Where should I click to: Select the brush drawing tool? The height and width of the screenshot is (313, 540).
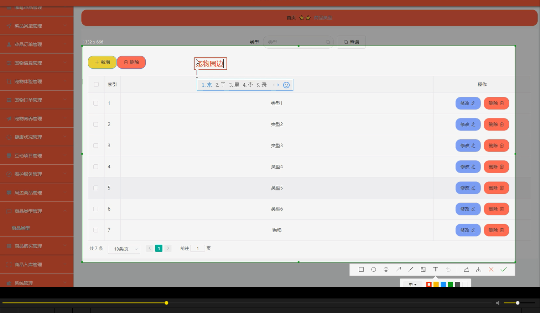411,270
